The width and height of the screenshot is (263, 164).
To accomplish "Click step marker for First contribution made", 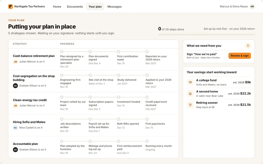I will [x=119, y=52].
